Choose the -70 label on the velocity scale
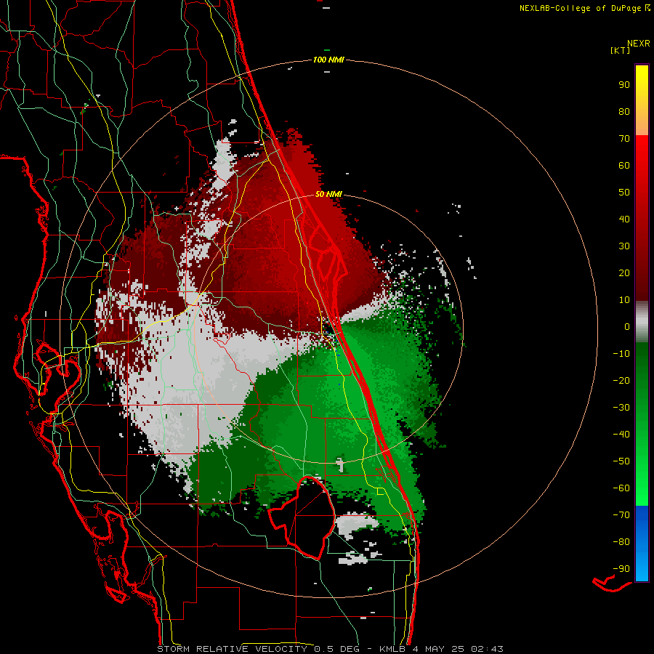The width and height of the screenshot is (654, 654). click(x=621, y=515)
